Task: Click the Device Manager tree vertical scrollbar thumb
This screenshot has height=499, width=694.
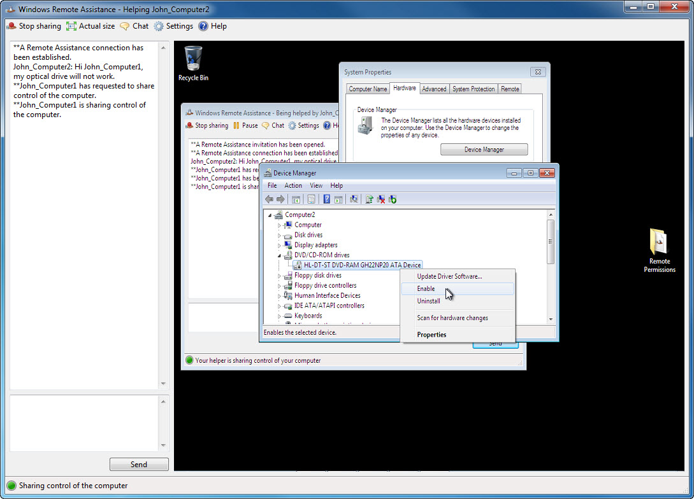Action: tap(551, 242)
